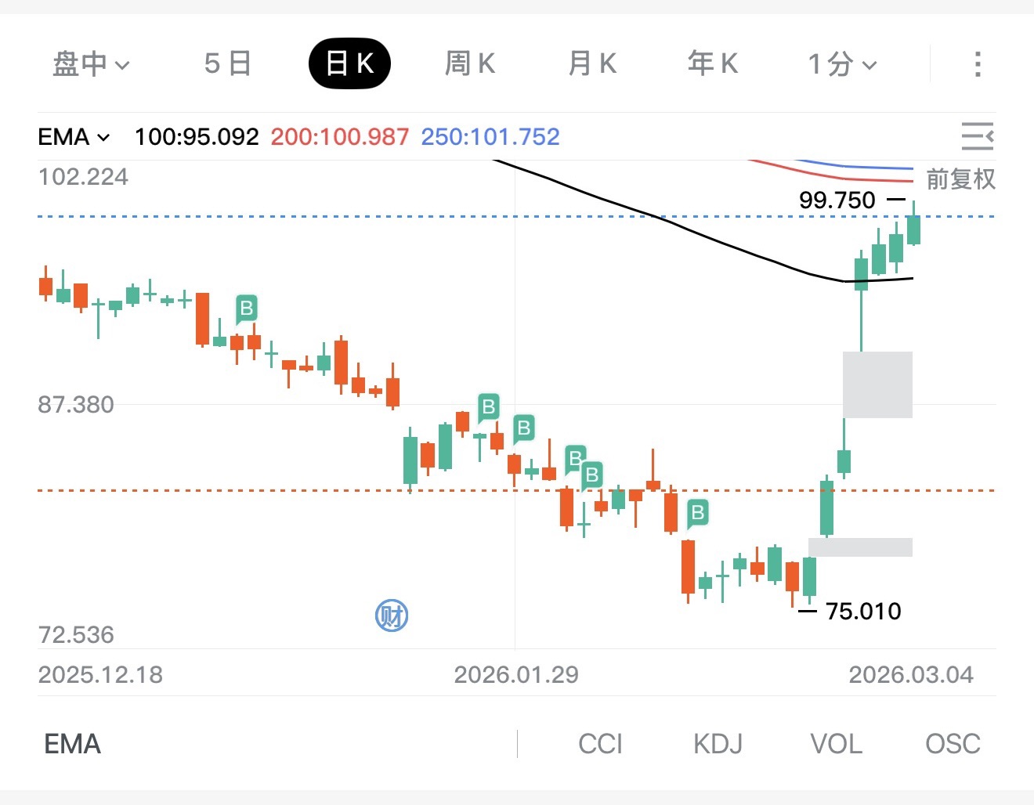This screenshot has height=805, width=1034.
Task: Show the VOL volume indicator
Action: tap(836, 744)
